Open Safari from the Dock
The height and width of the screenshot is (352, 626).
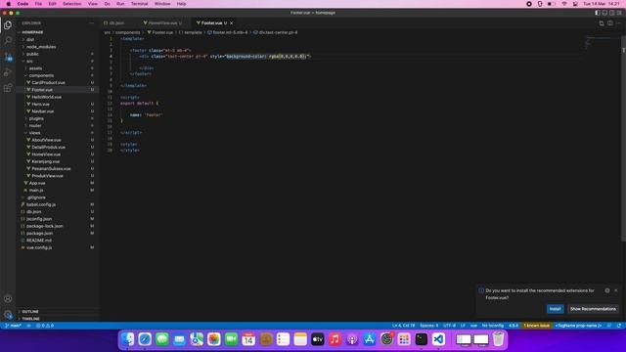pyautogui.click(x=145, y=339)
